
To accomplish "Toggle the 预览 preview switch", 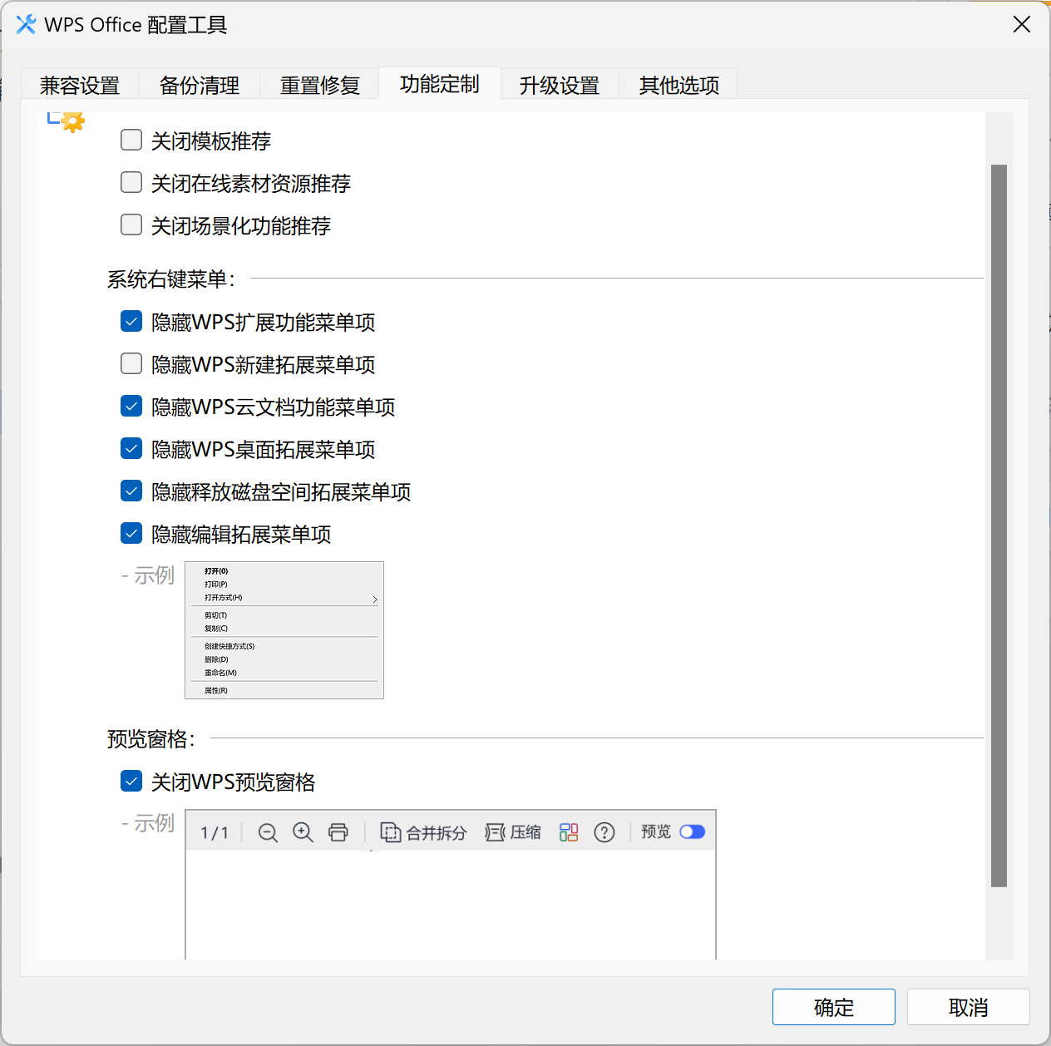I will click(692, 832).
